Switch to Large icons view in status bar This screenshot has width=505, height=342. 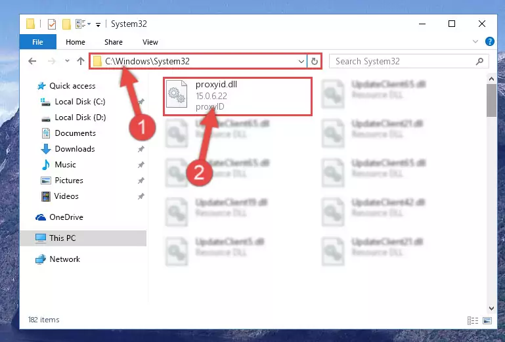(487, 320)
